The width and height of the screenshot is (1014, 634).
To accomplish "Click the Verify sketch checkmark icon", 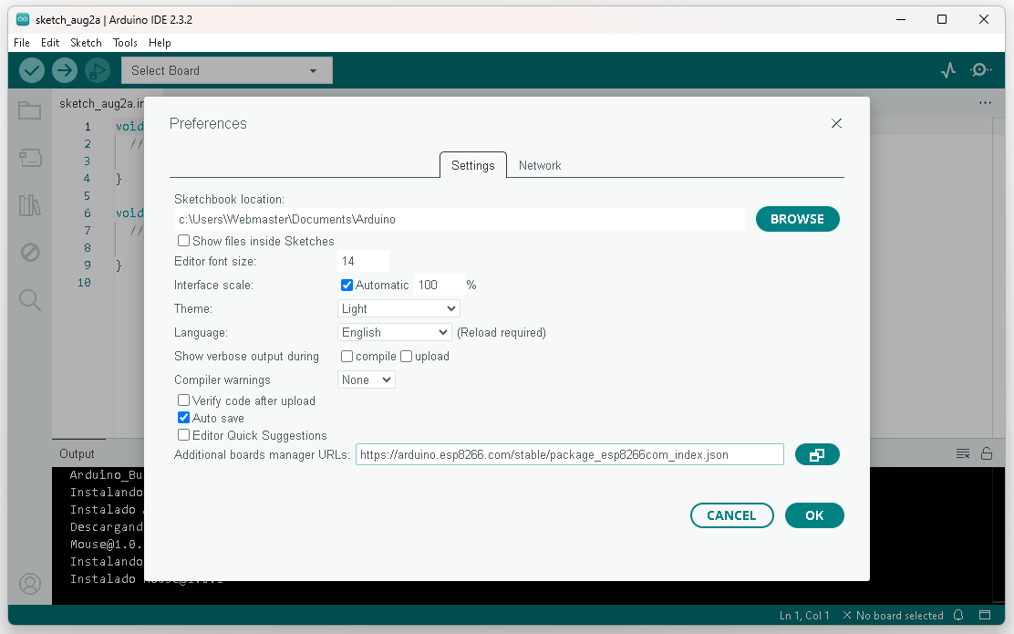I will click(x=32, y=70).
